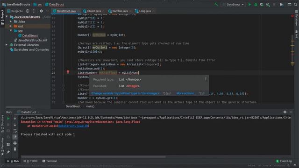Hide the Project panel with the minus icon

47,11
